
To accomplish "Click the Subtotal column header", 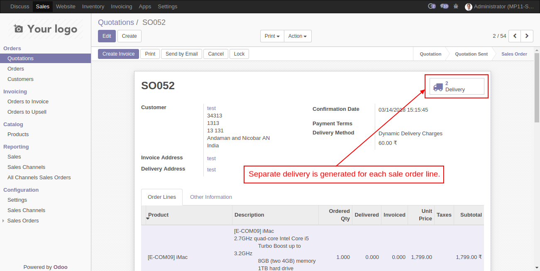I will pos(469,215).
